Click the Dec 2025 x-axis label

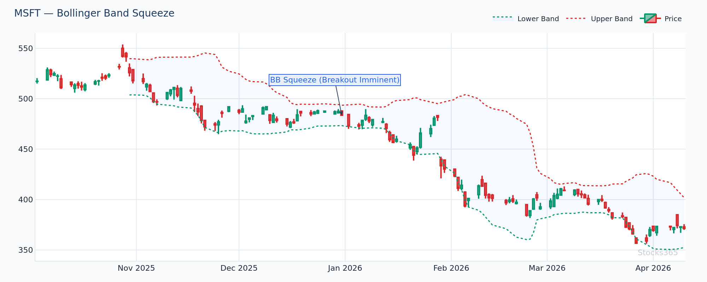239,268
